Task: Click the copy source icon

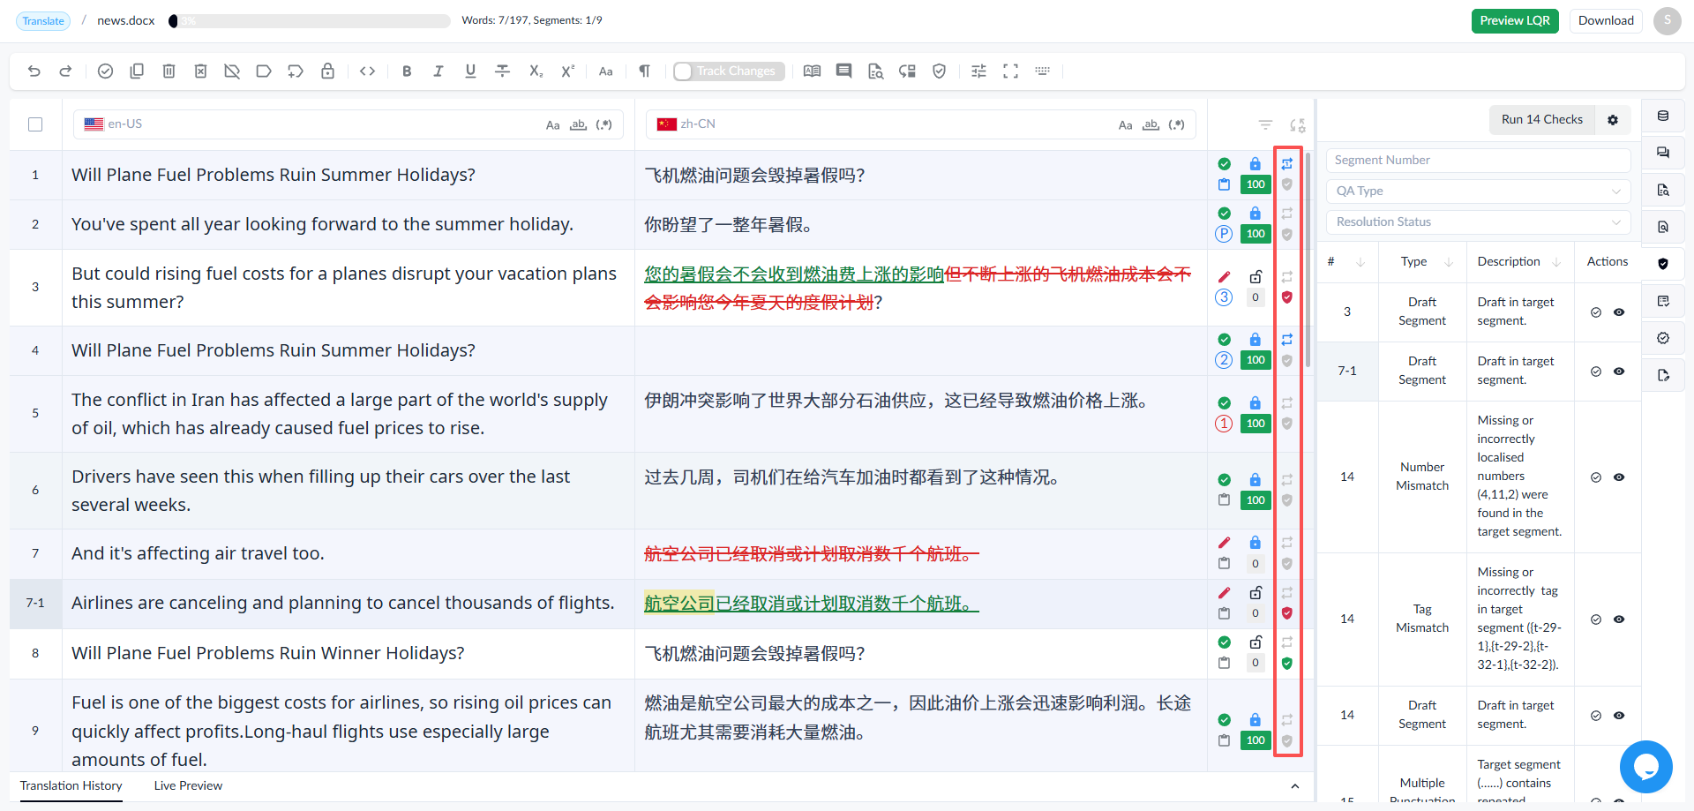Action: (137, 71)
